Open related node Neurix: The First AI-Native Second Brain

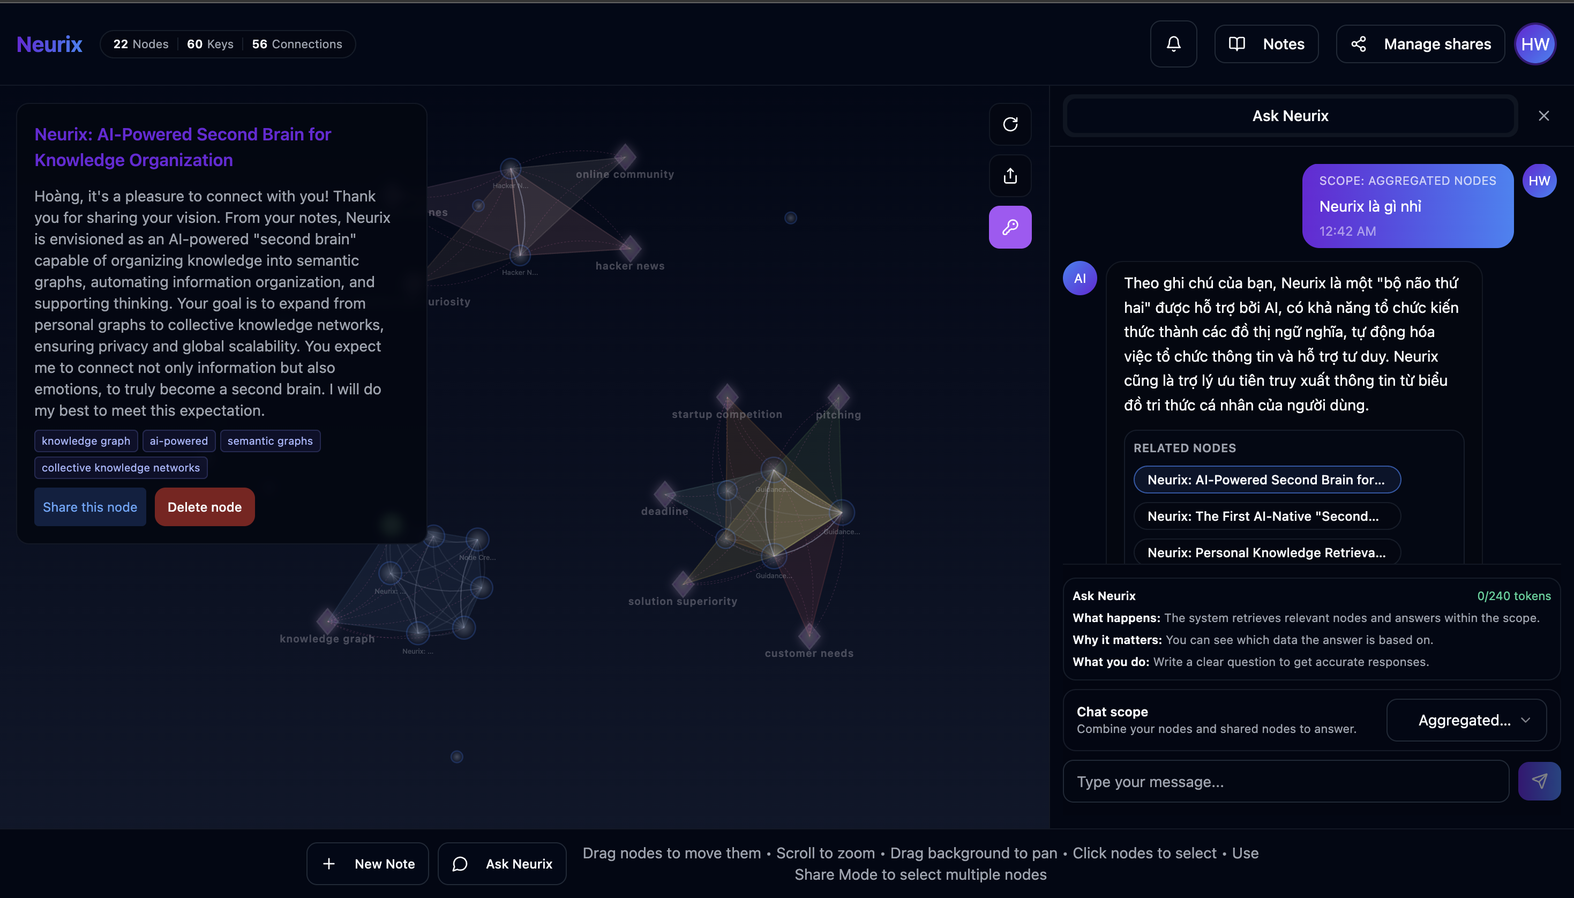tap(1266, 516)
